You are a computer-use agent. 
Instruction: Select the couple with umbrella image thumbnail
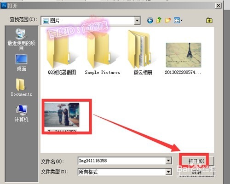click(x=62, y=115)
